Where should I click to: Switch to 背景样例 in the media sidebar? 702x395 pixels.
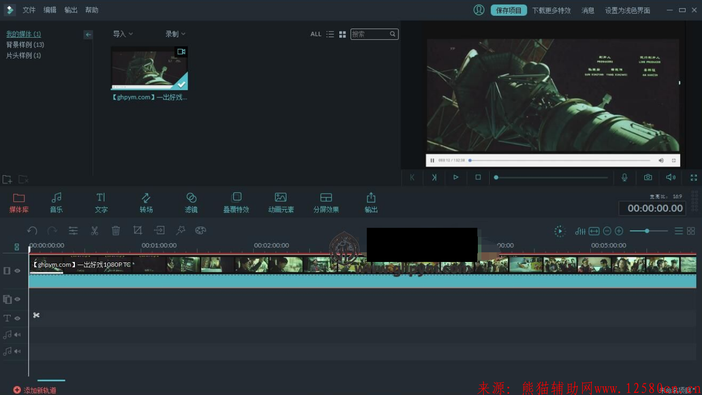25,44
